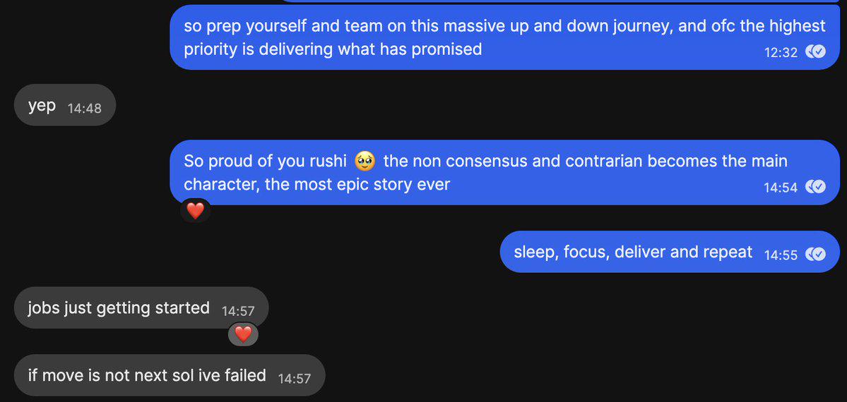The image size is (847, 402).
Task: Click the 14:54 timestamp on 'So proud' message
Action: 781,187
